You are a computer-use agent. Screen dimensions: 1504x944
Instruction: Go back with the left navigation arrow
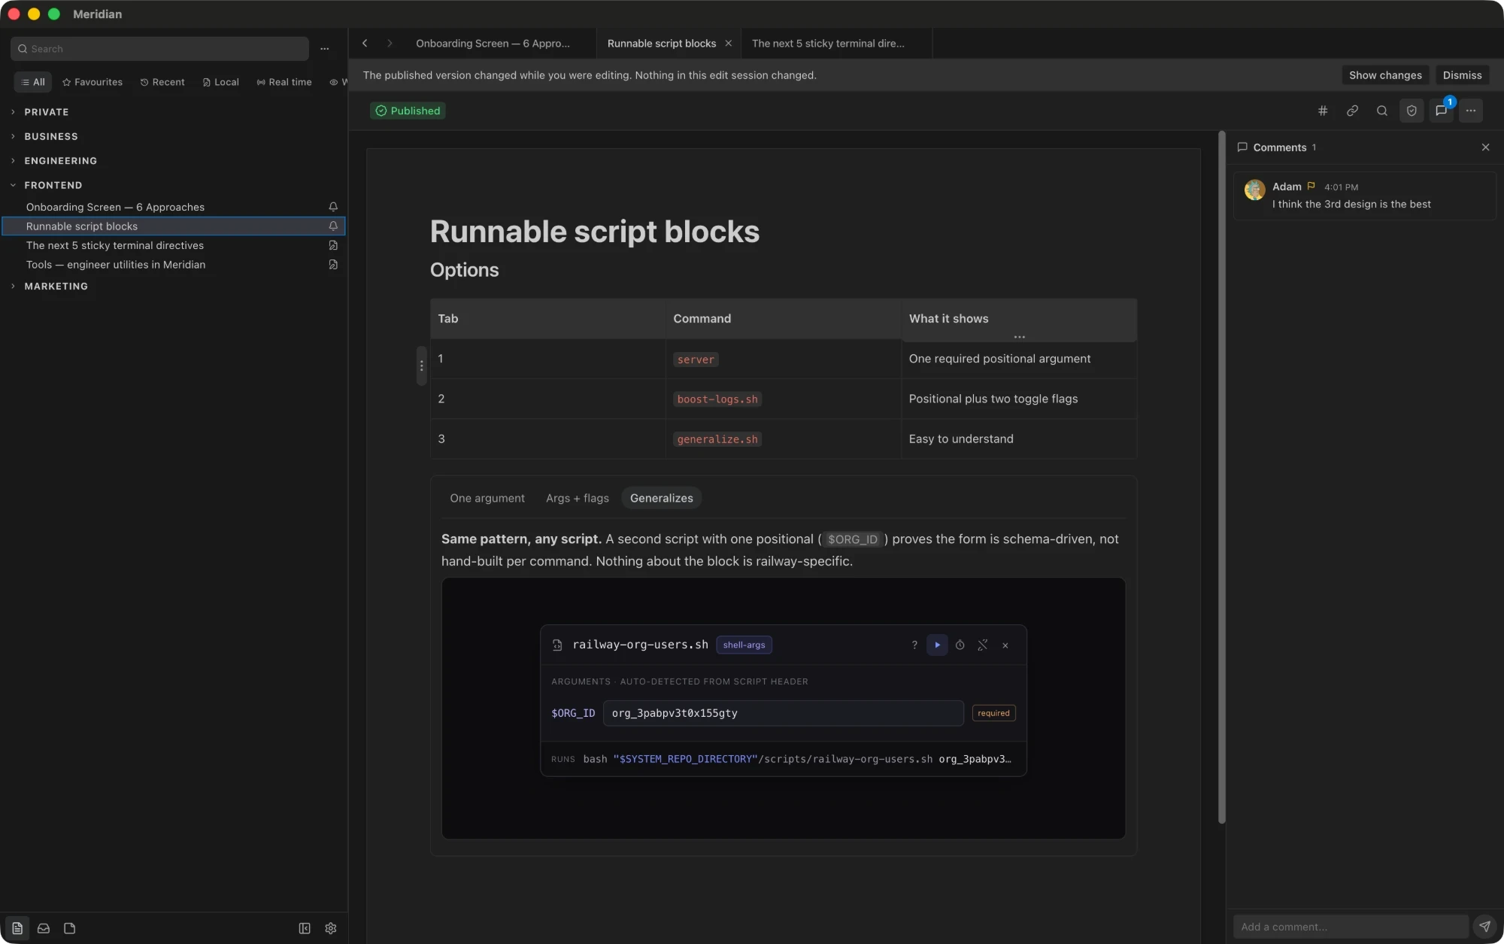coord(365,44)
